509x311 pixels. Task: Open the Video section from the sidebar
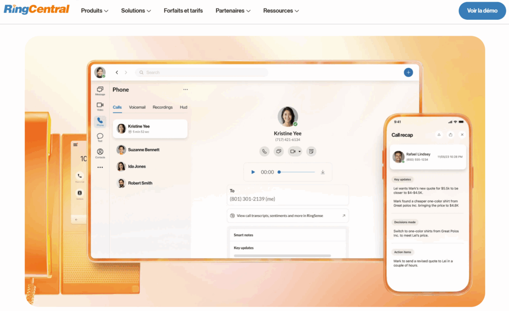(100, 106)
